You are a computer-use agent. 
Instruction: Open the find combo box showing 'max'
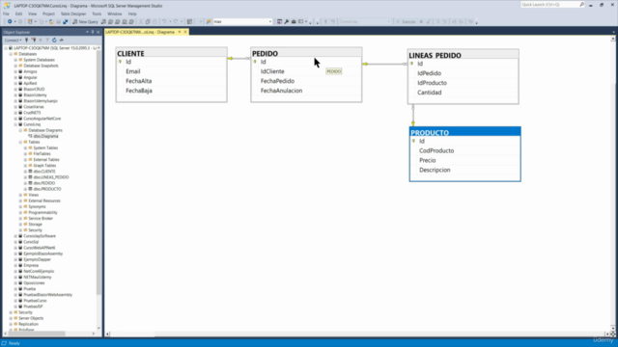(242, 21)
